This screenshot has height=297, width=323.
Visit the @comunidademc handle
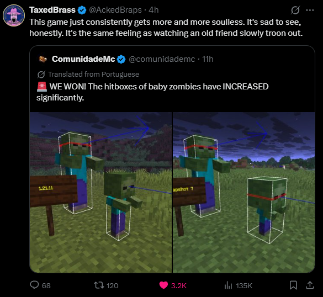click(x=162, y=59)
